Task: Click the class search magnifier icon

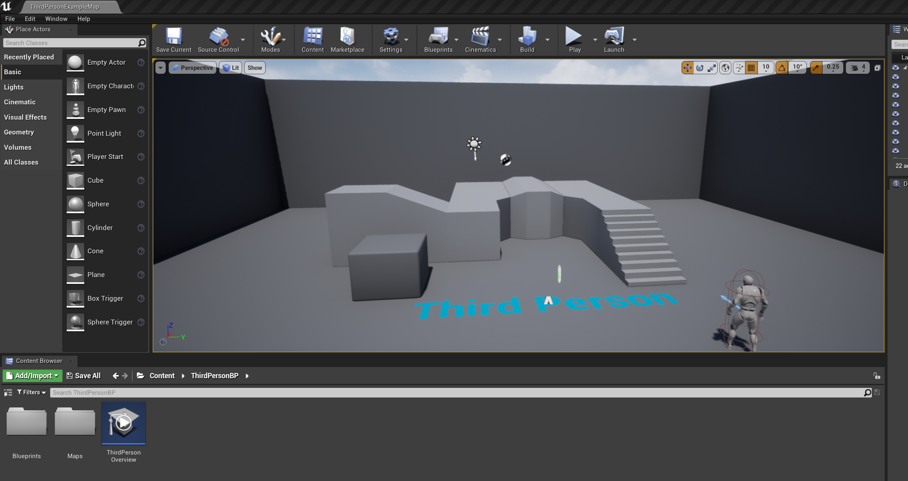Action: point(142,43)
